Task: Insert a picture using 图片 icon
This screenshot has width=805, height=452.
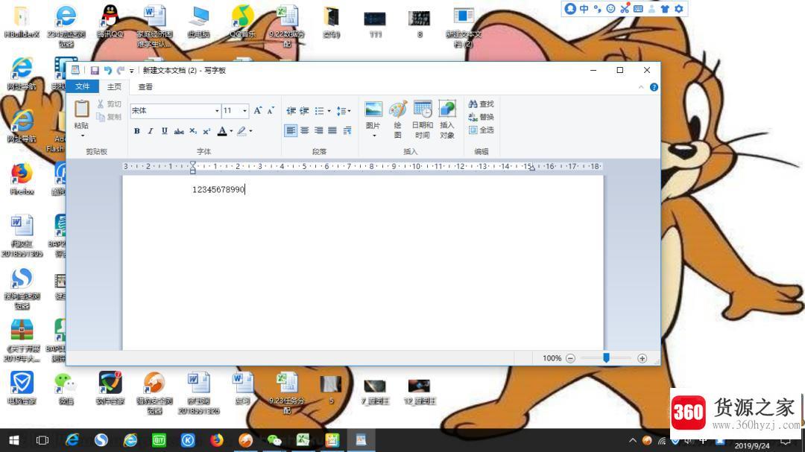Action: [373, 109]
